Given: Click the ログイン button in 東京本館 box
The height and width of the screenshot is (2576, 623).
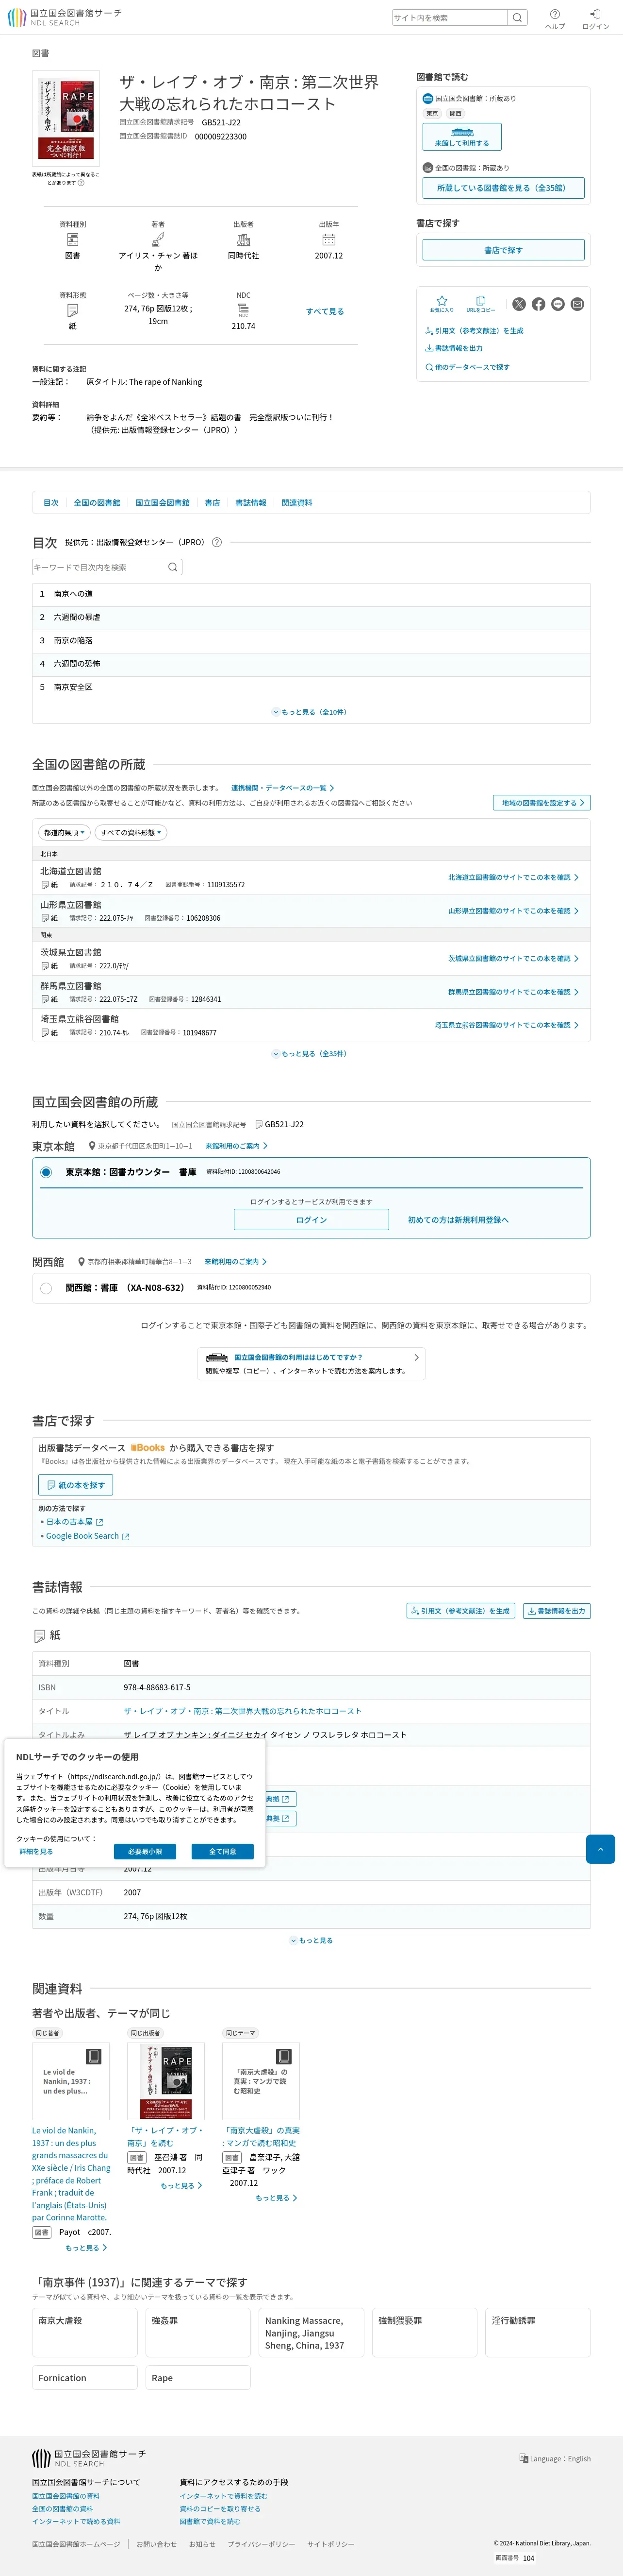Looking at the screenshot, I should [311, 1220].
